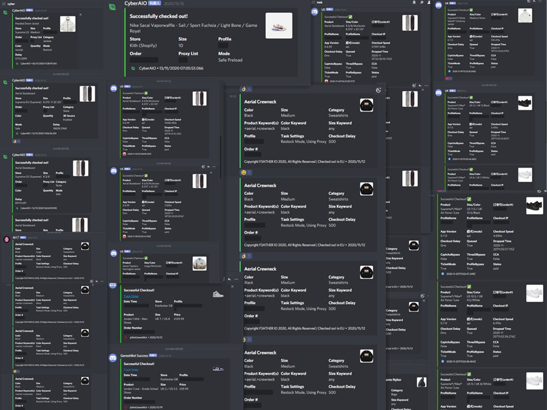Viewport: 547px width, 410px height.
Task: Select 'UK 5 / US 5.5' size text
Action: click(x=169, y=389)
